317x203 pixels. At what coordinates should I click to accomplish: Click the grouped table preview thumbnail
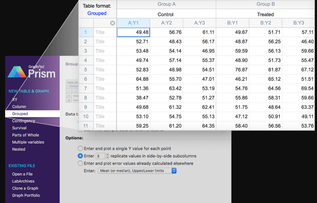(71, 91)
